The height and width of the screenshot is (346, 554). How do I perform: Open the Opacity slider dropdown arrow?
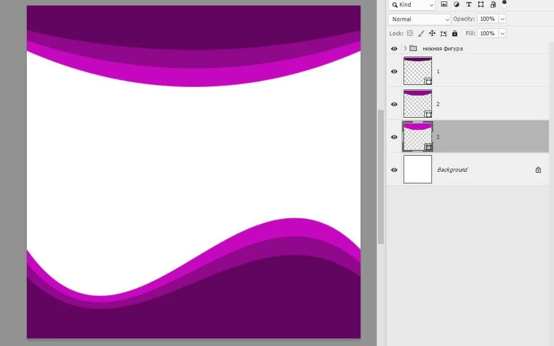502,19
